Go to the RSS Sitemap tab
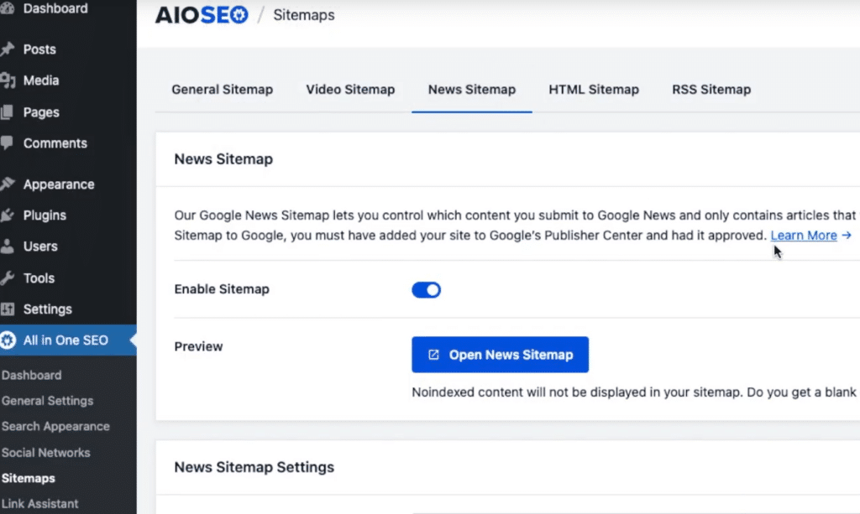 [x=711, y=90]
